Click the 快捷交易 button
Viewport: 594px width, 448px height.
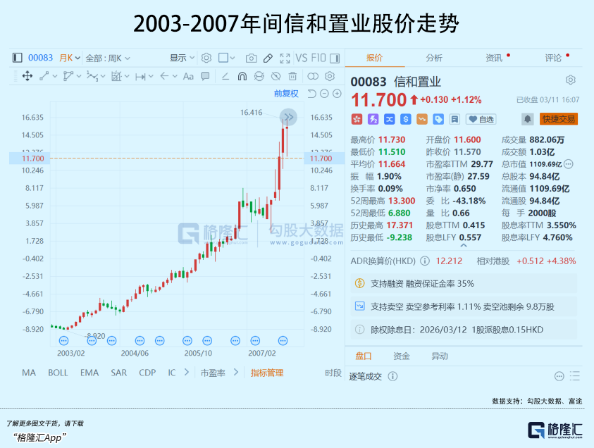(559, 119)
